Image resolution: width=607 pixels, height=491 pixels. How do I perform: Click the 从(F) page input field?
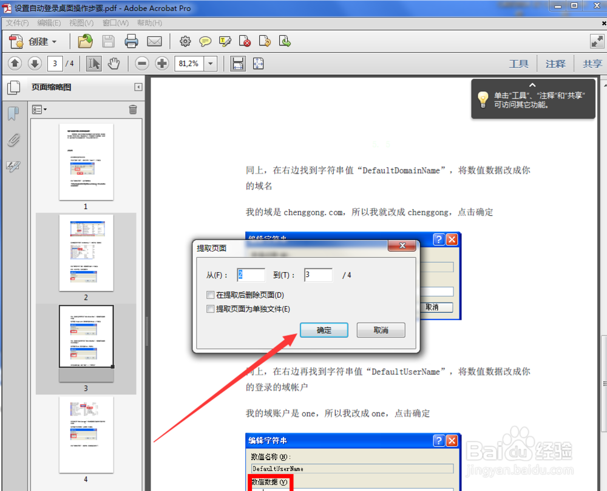(251, 275)
